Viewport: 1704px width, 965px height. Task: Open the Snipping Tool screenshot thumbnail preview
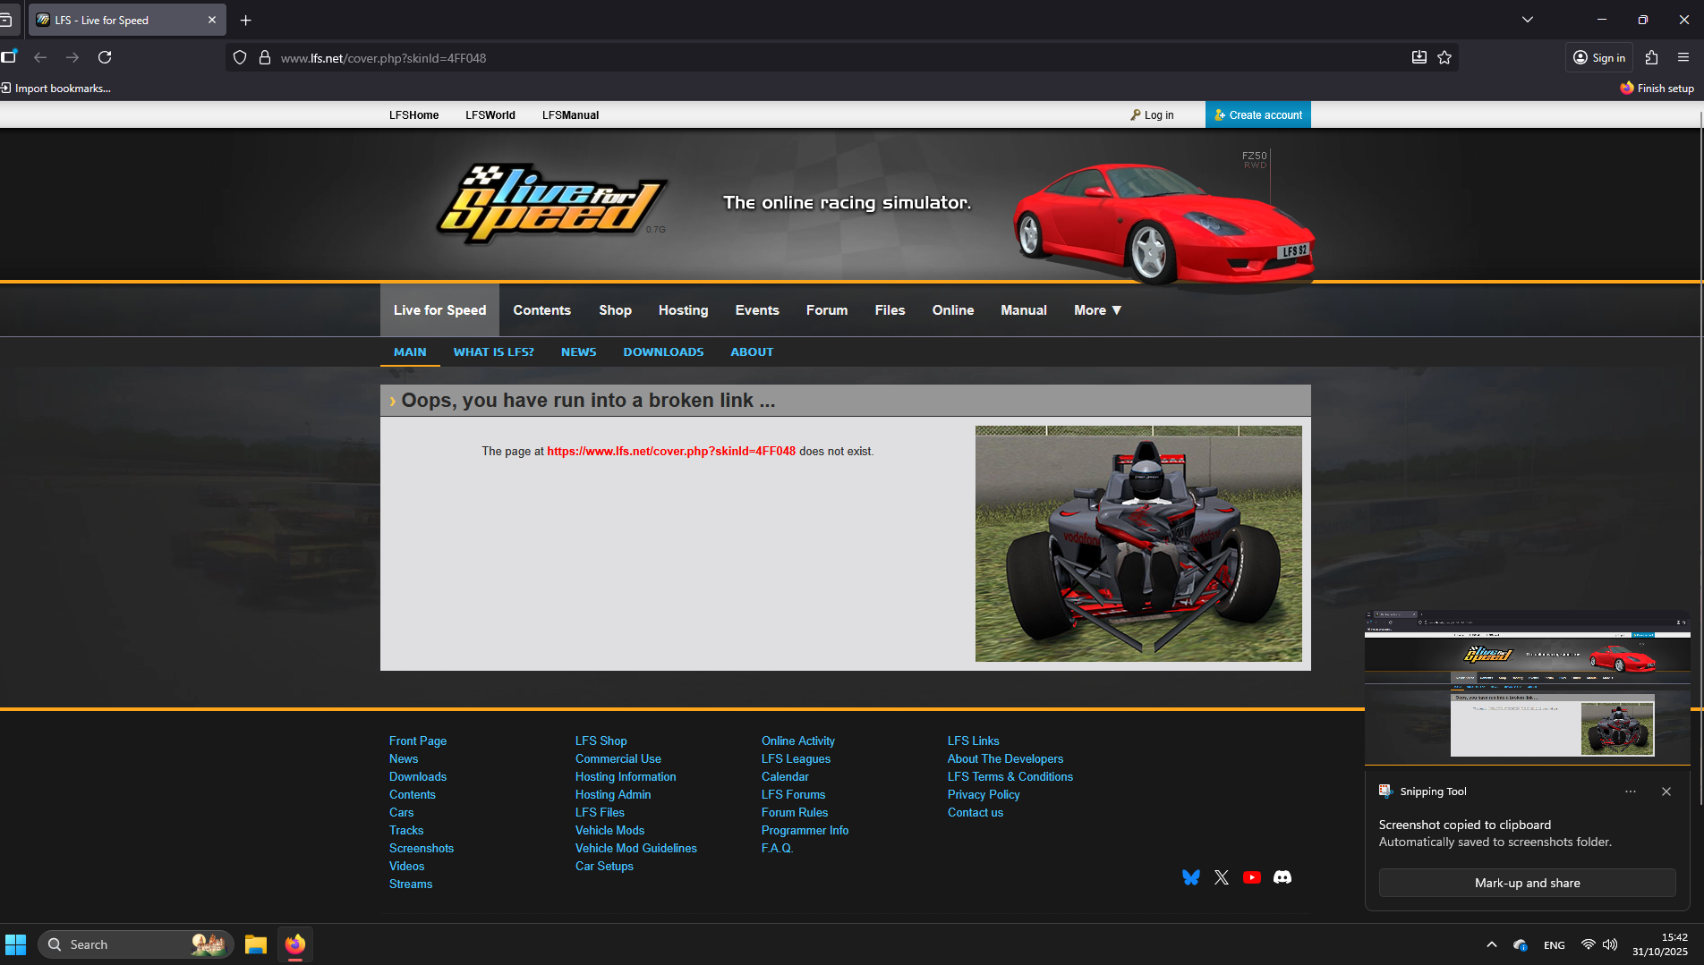point(1528,687)
